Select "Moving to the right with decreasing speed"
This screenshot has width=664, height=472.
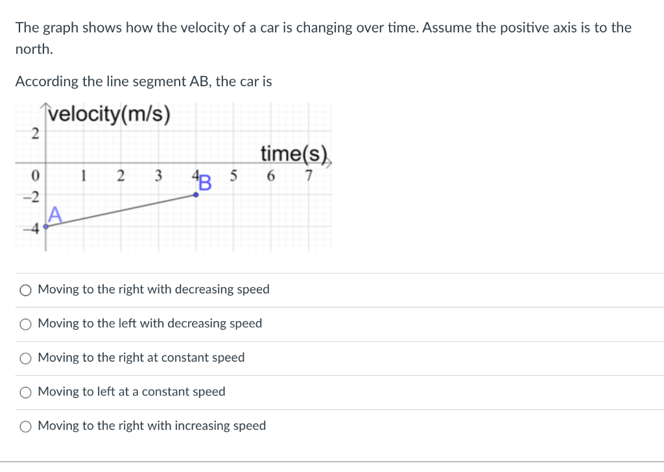click(25, 290)
